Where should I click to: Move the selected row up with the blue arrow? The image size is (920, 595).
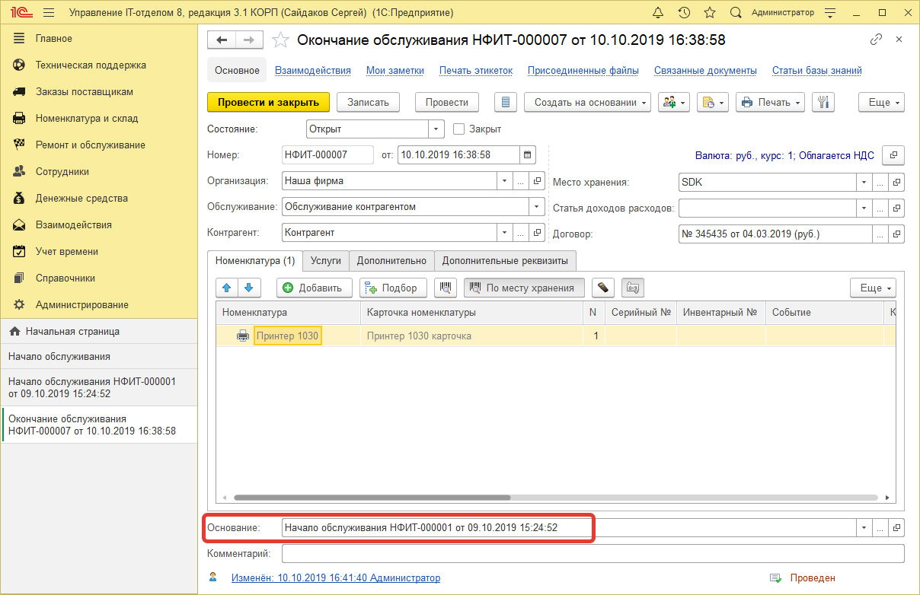tap(226, 288)
